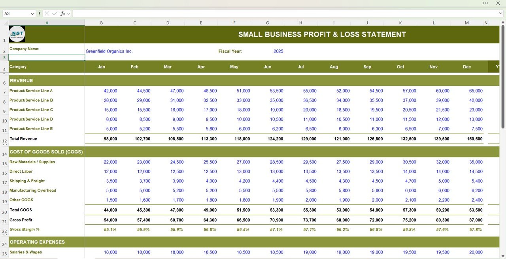This screenshot has height=259, width=506.
Task: Expand the formula bar using its right chevron
Action: 500,13
